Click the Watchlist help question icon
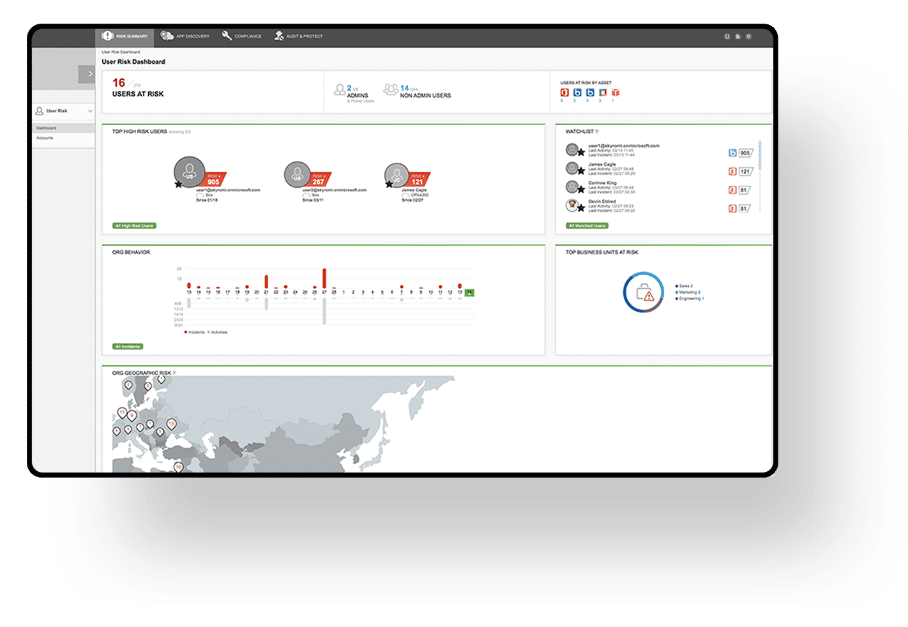 597,132
